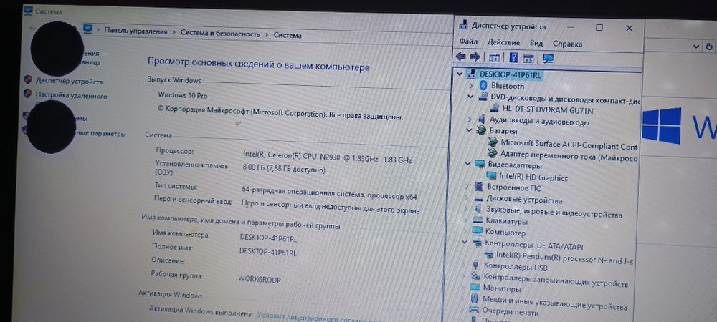Open the Вид menu
This screenshot has width=717, height=322.
pos(536,44)
